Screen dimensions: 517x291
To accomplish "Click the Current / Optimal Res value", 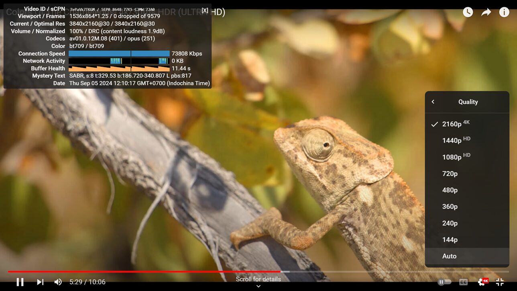I will 112,24.
